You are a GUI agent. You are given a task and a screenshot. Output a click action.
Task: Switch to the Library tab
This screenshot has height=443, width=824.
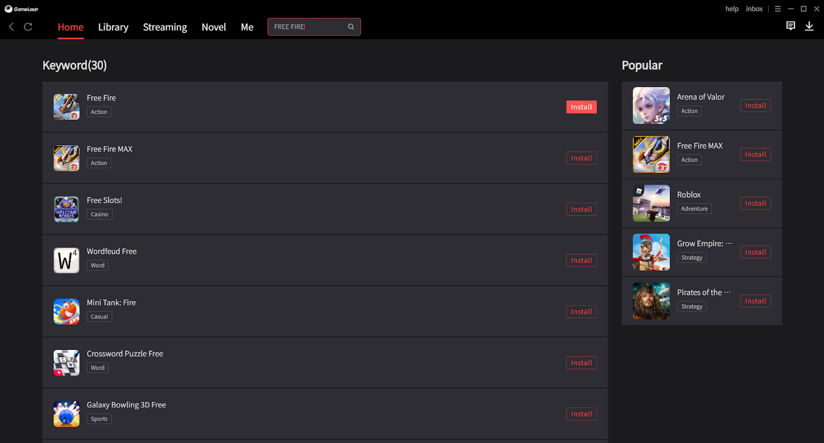[113, 27]
